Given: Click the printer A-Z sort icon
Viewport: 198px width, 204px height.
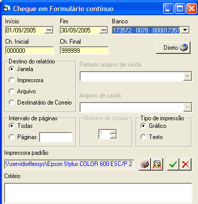Looking at the screenshot, I should coord(157,164).
